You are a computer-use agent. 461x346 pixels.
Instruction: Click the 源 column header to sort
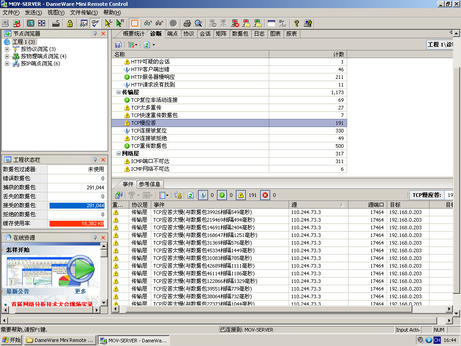click(x=315, y=205)
